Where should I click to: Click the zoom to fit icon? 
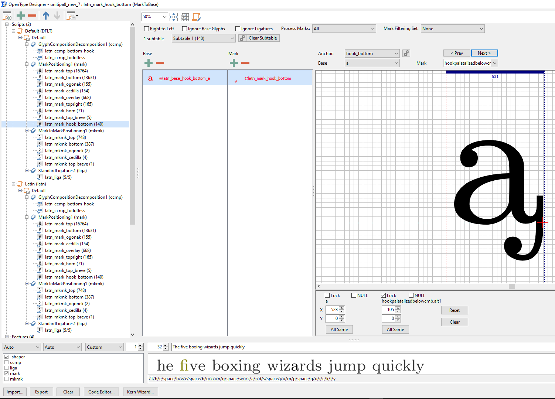[174, 17]
